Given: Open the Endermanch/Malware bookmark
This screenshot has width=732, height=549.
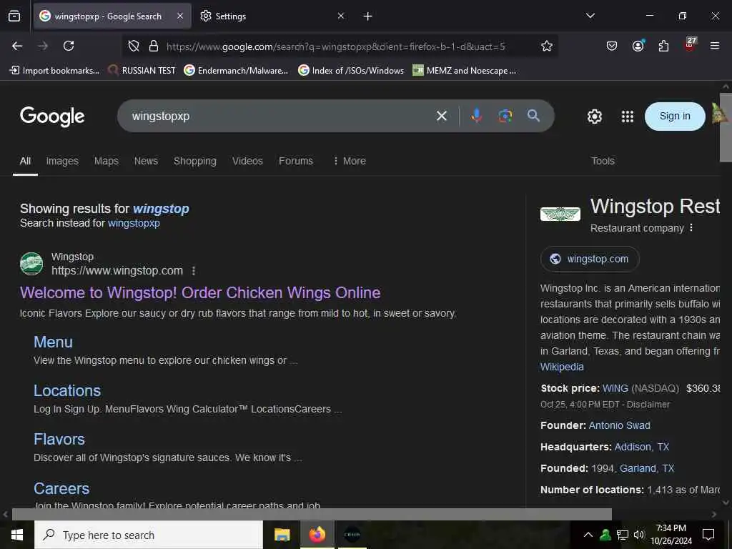Looking at the screenshot, I should click(x=236, y=71).
